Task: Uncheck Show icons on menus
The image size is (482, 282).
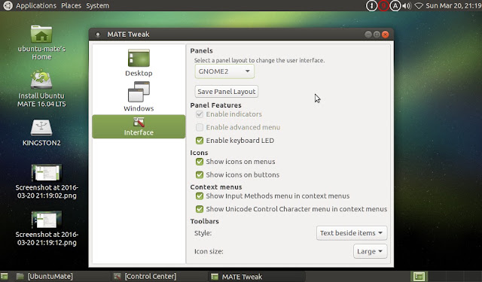Action: [200, 162]
